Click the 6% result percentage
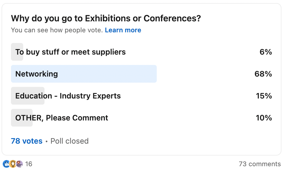 pos(266,52)
